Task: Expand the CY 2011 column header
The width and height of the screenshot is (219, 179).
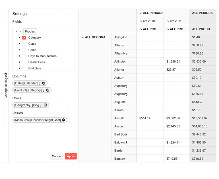Action: pyautogui.click(x=168, y=21)
